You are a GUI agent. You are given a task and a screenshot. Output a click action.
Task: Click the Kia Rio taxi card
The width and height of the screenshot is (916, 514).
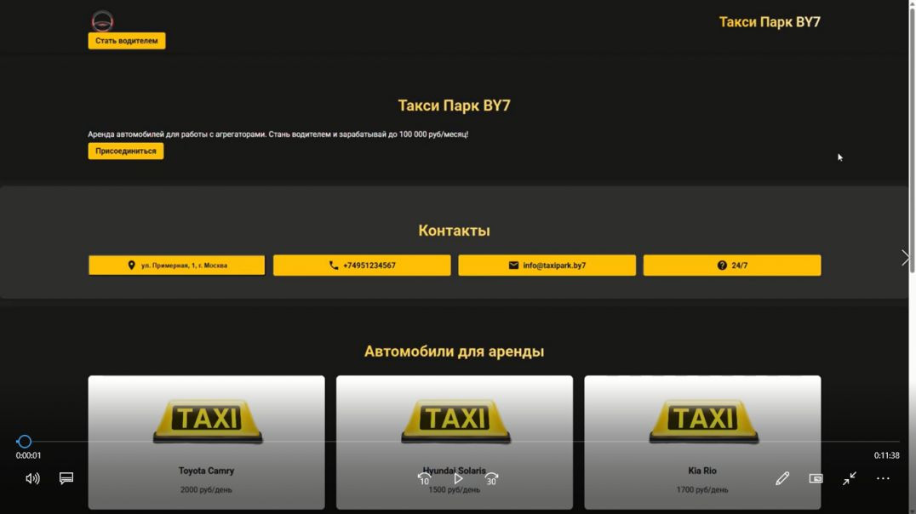pos(702,443)
